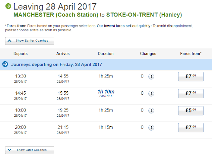Expand Show Later Coaches
Screen dimensions: 212x155
[29, 150]
